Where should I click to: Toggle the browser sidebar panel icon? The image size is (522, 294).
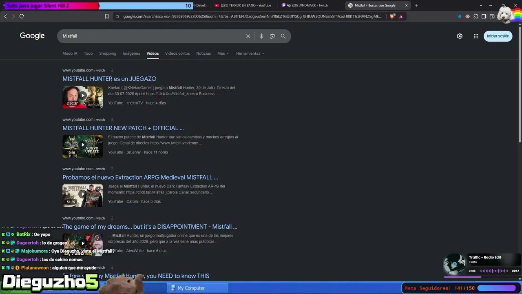tap(484, 16)
